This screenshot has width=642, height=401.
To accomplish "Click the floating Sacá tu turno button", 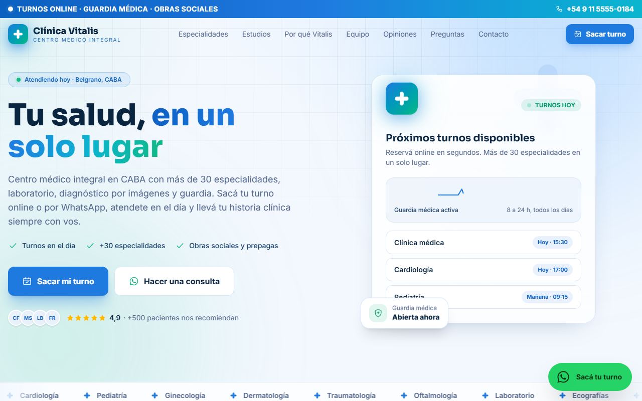I will 590,377.
